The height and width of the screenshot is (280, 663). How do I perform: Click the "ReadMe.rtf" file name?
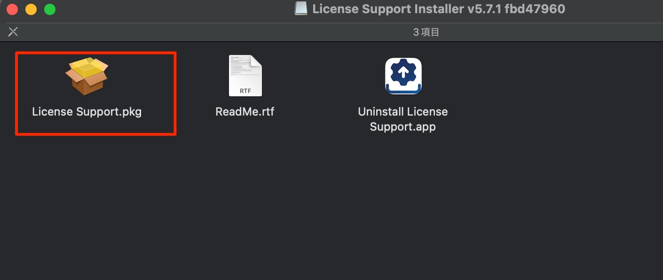click(245, 112)
